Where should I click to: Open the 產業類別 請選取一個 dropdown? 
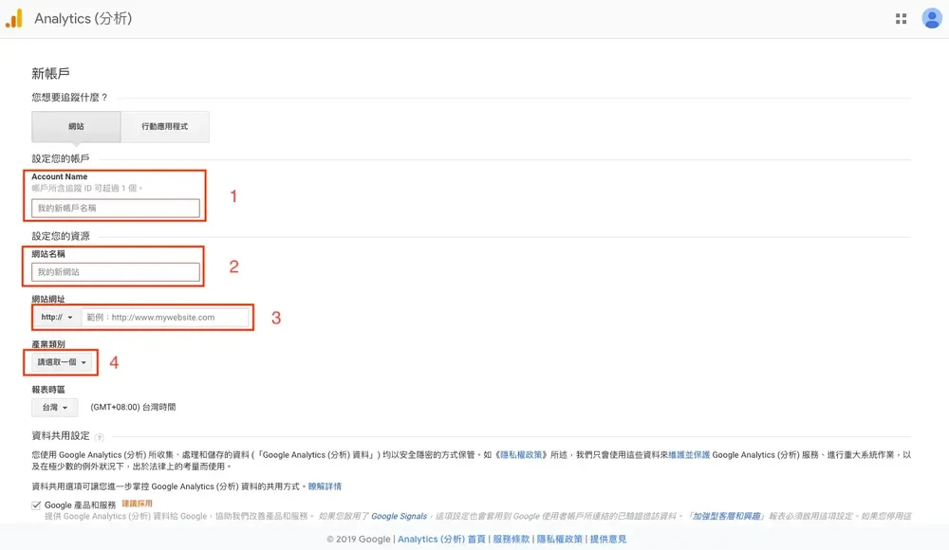point(63,362)
